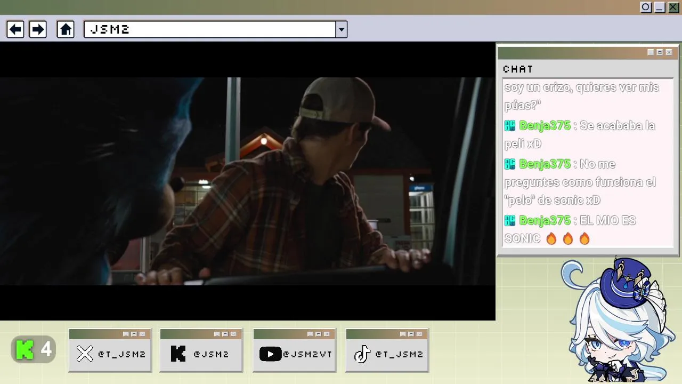Minimize the main window from top bar
Screen dimensions: 682x384
660,7
